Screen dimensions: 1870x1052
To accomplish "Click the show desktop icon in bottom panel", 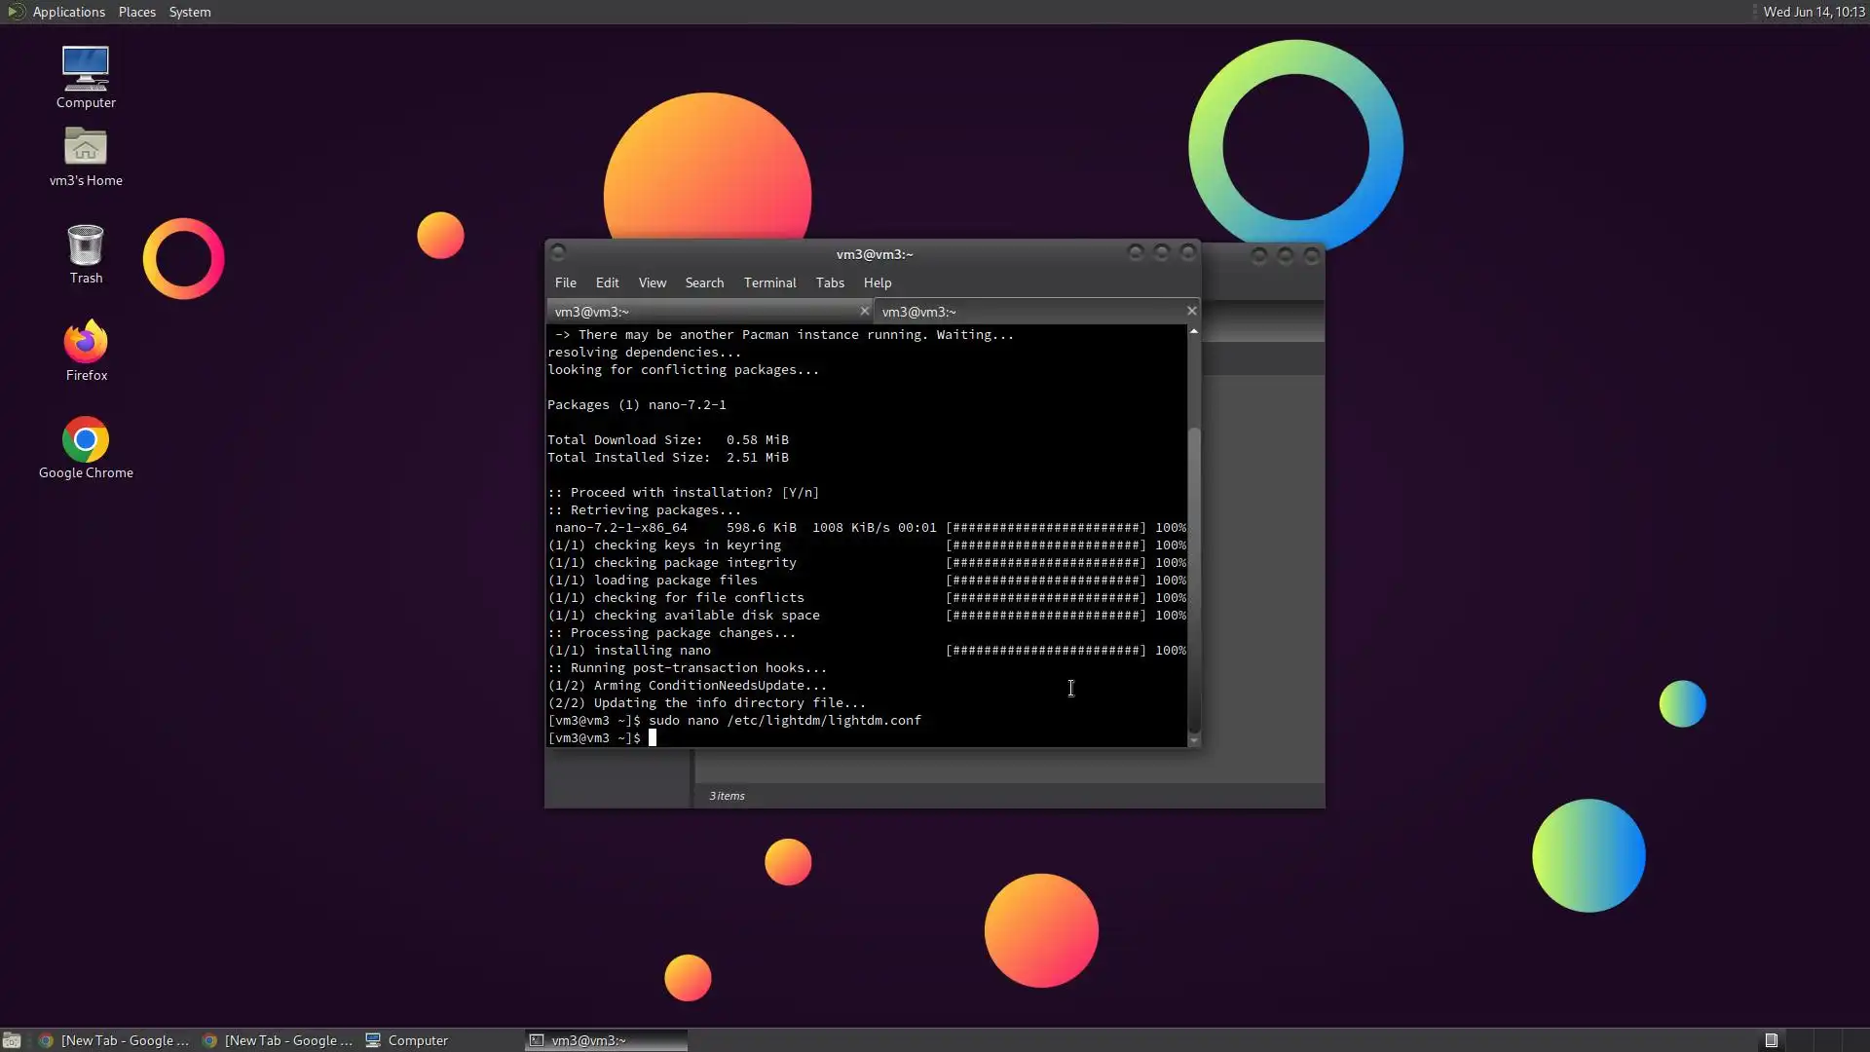I will tap(12, 1040).
